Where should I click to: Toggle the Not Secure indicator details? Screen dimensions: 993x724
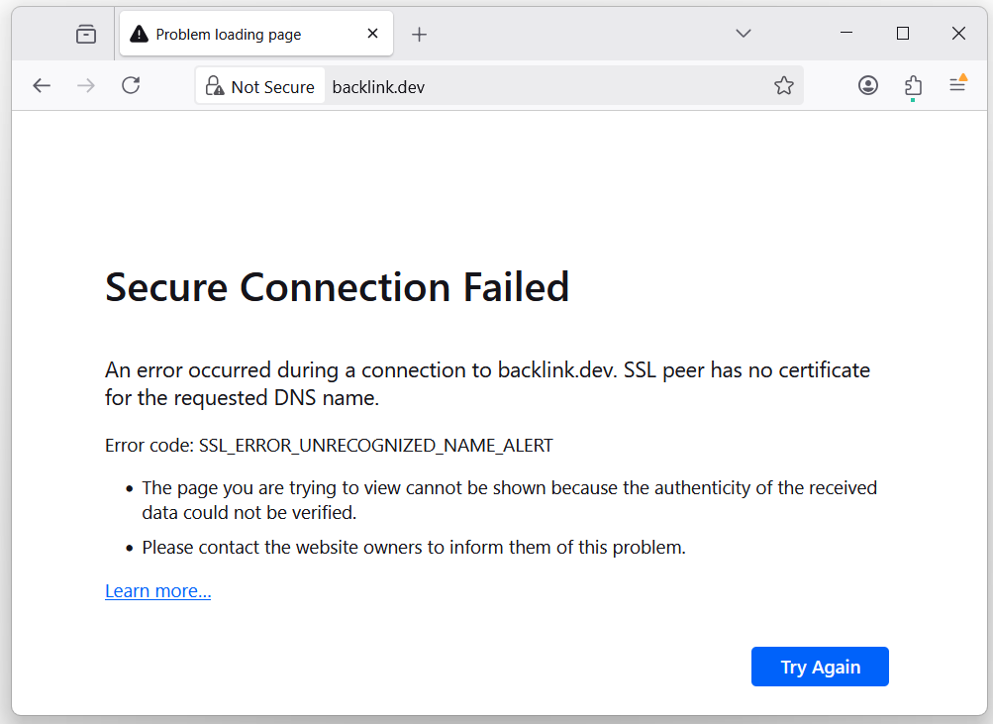[x=259, y=85]
